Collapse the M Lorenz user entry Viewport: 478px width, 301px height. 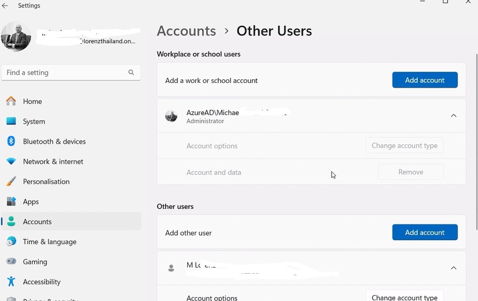click(453, 268)
